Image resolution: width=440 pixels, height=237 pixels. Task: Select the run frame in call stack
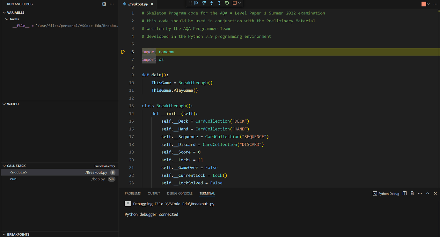pyautogui.click(x=13, y=179)
